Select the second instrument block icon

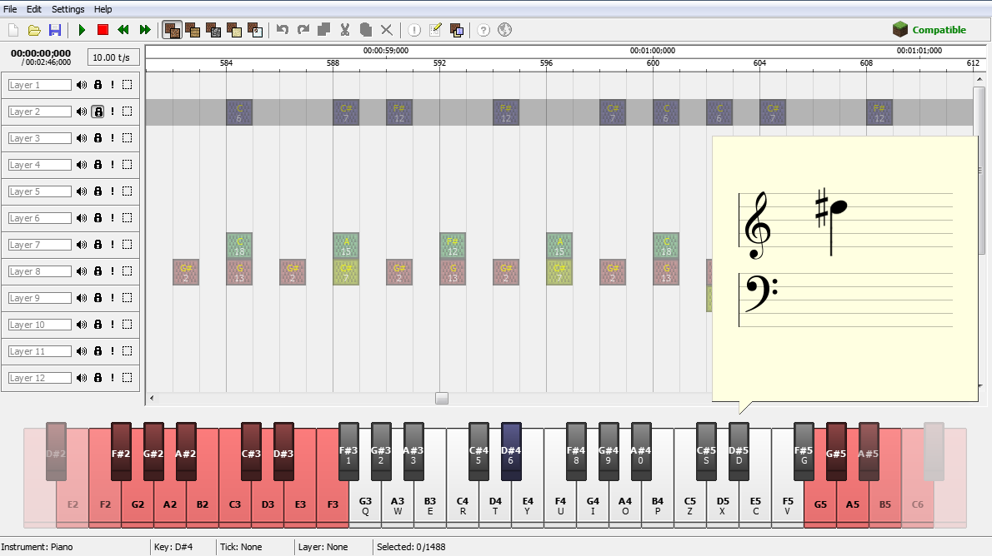pos(193,30)
